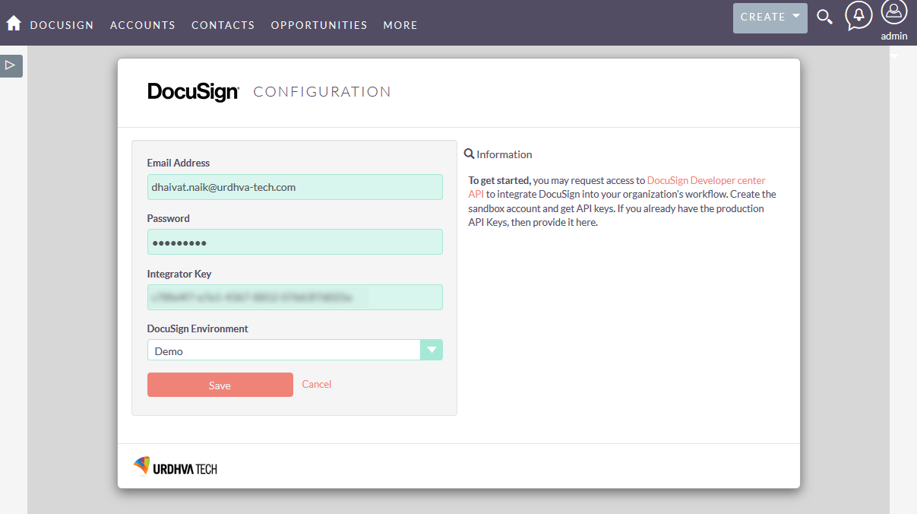Go to the home icon in navbar

coord(14,24)
